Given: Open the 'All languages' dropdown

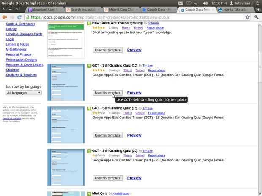Looking at the screenshot, I should pos(24,93).
